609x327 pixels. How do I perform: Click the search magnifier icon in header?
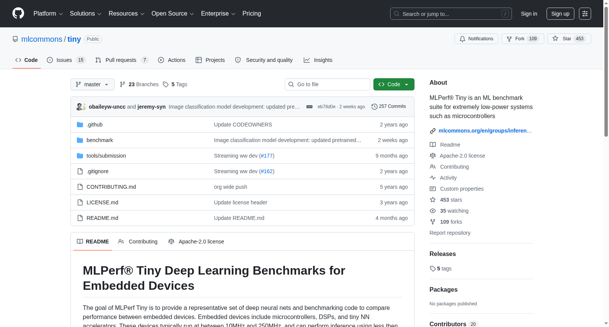[397, 14]
